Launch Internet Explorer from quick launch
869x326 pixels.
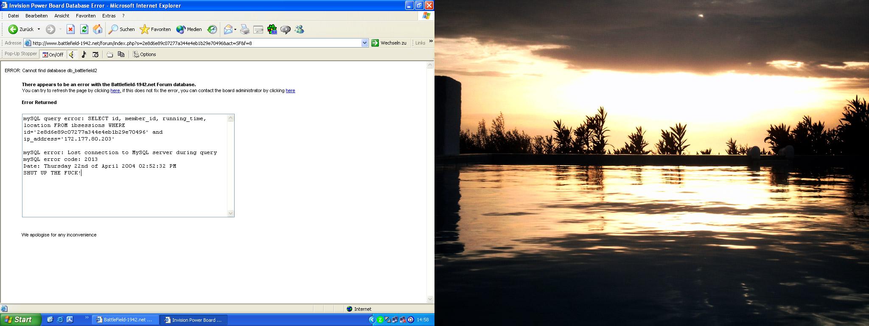tap(60, 320)
